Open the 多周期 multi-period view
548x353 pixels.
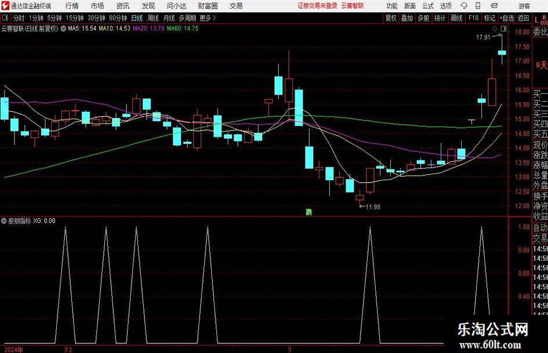point(187,18)
